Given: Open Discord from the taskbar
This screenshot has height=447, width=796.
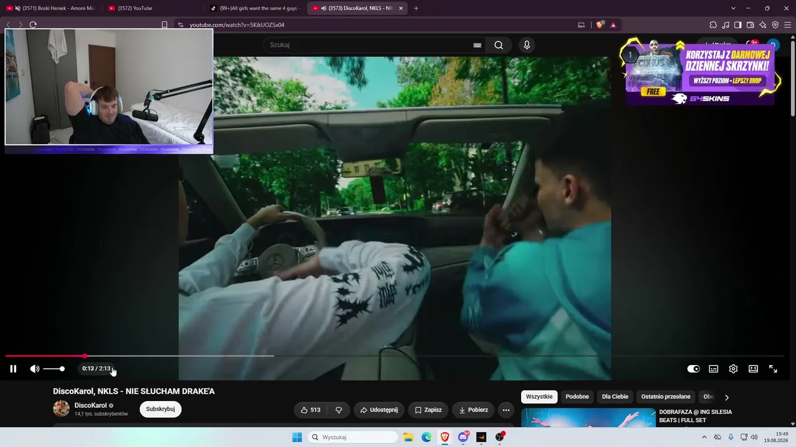Looking at the screenshot, I should [463, 437].
